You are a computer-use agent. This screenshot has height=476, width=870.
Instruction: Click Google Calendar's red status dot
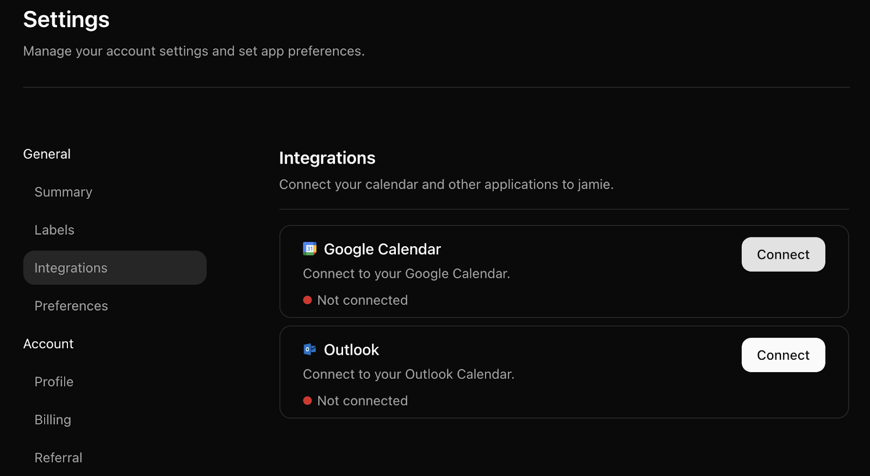coord(307,300)
